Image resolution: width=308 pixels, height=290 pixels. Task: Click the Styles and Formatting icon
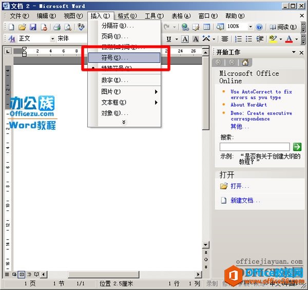(12, 39)
